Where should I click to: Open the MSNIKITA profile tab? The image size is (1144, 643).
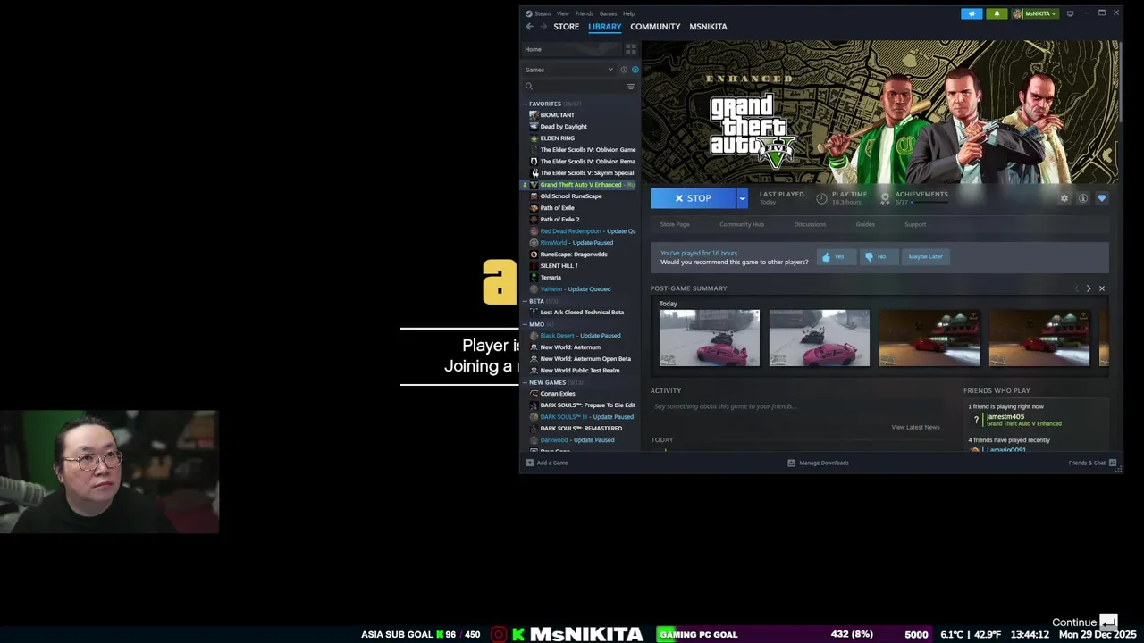[708, 27]
